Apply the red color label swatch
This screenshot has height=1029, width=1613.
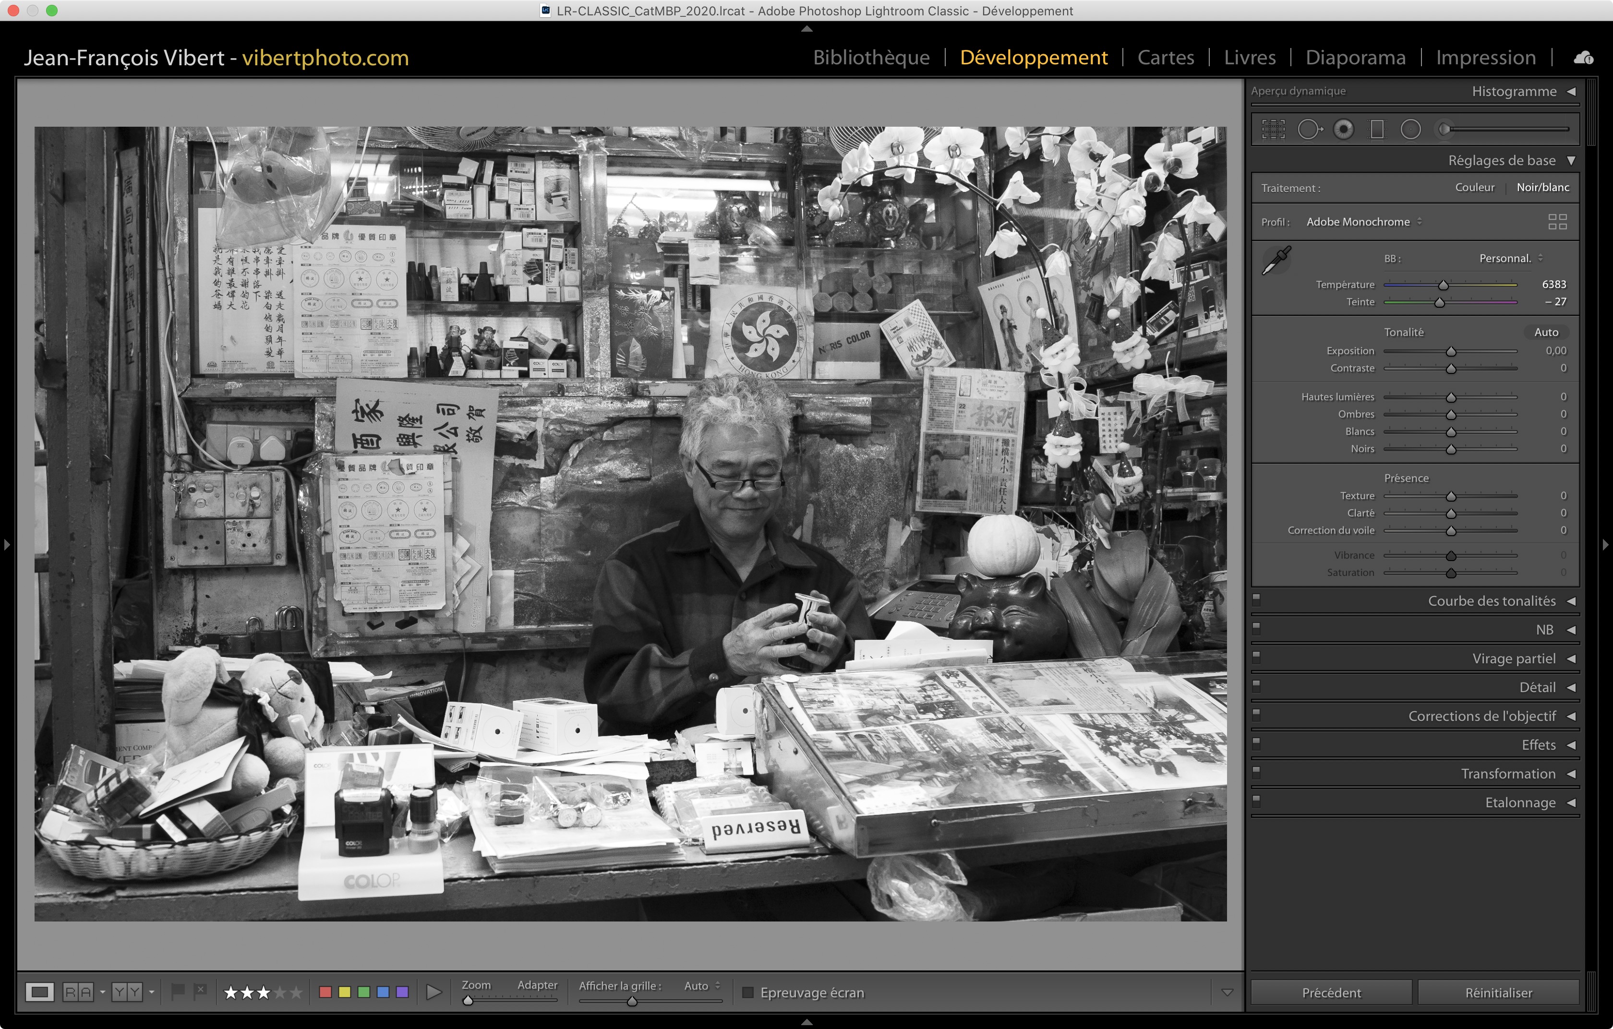pos(325,992)
